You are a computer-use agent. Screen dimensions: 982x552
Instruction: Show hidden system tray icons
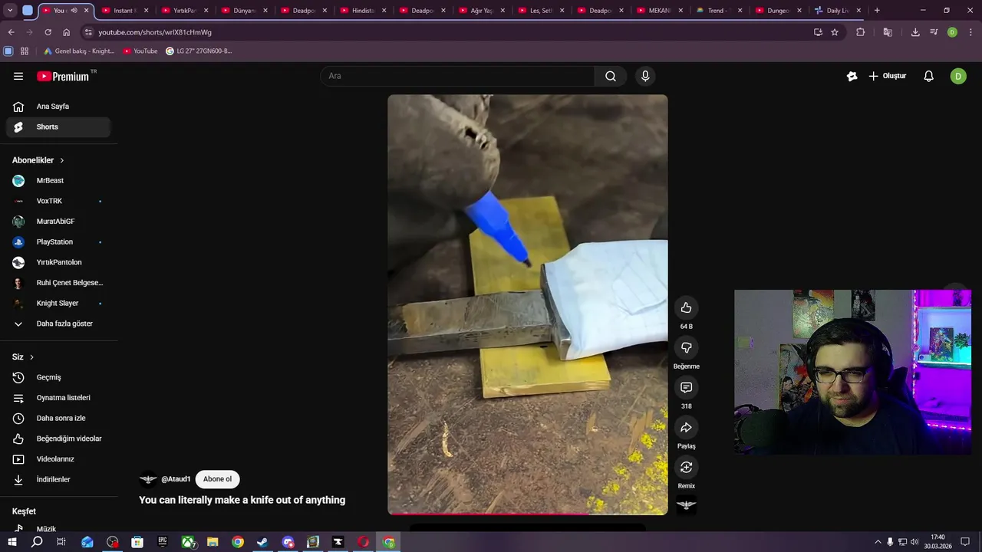tap(878, 542)
